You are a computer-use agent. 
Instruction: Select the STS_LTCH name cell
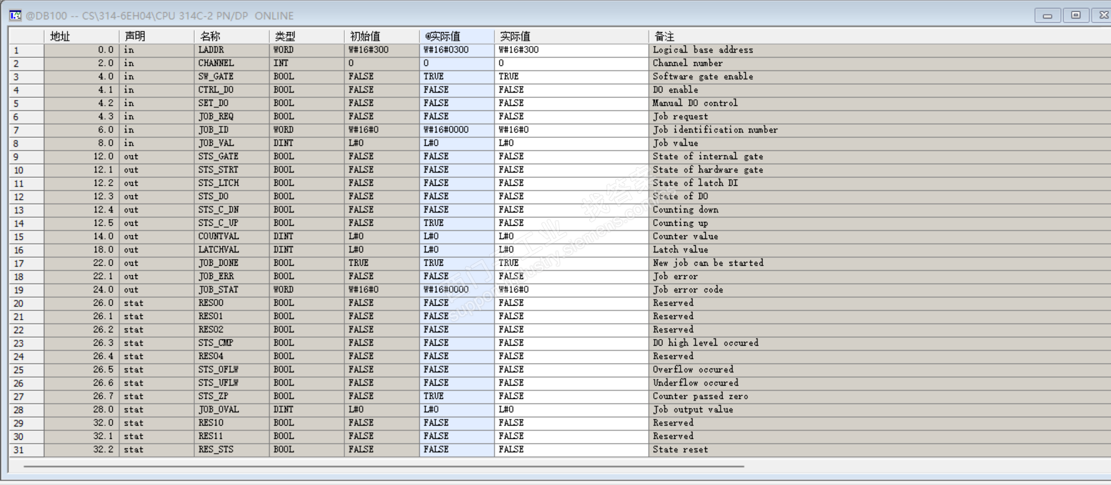click(x=232, y=183)
